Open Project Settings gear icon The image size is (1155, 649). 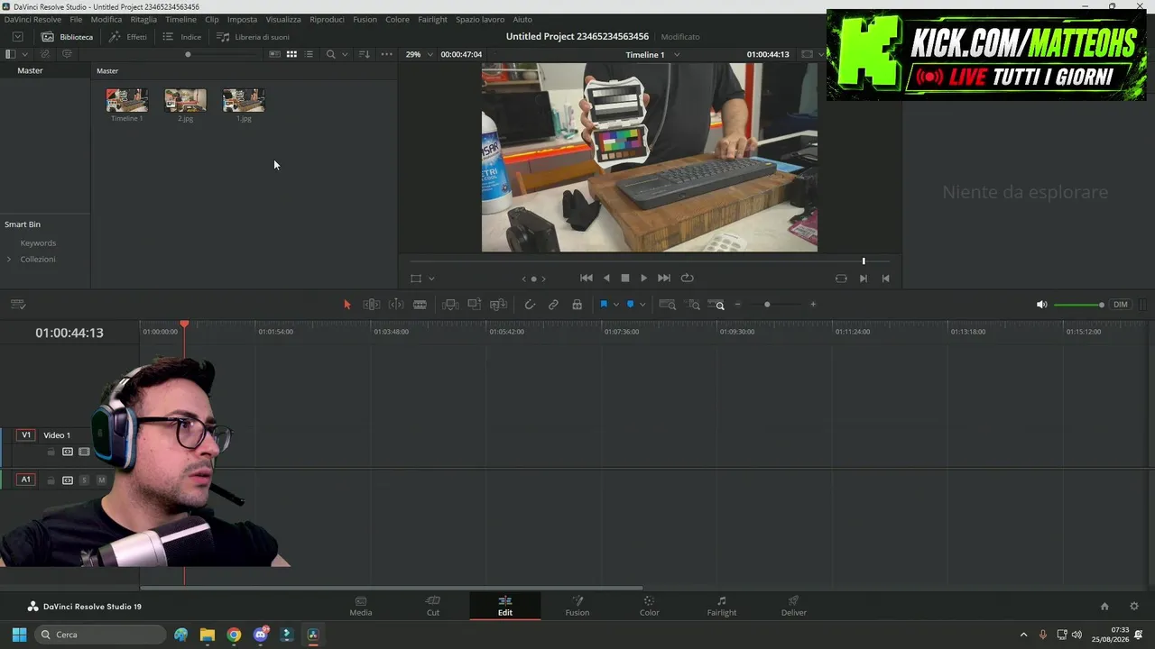pyautogui.click(x=1134, y=607)
